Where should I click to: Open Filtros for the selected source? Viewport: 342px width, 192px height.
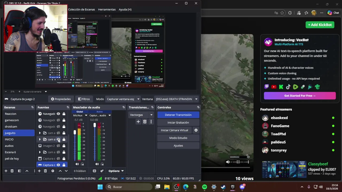[84, 99]
